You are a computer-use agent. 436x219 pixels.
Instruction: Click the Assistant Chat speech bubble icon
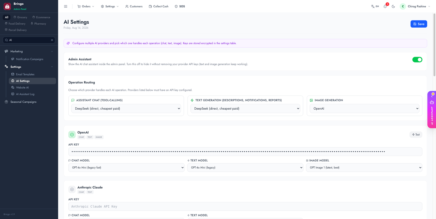pos(73,100)
